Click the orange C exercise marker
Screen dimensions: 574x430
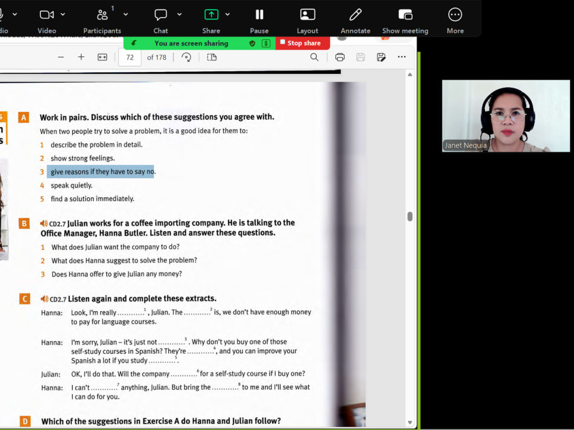25,299
